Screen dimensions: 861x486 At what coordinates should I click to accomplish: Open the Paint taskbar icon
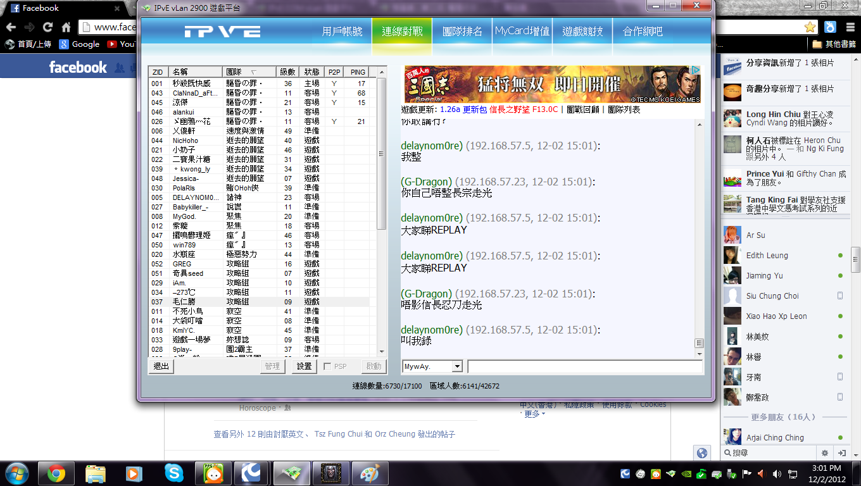369,473
